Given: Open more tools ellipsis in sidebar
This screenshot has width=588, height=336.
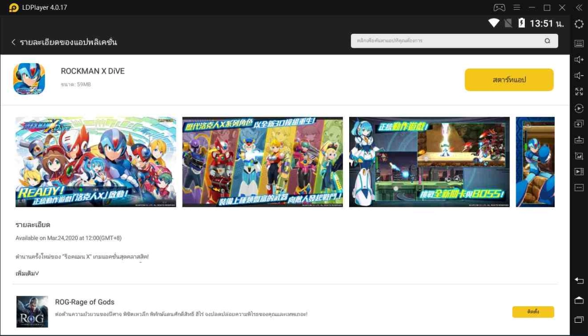Looking at the screenshot, I should coord(579,187).
